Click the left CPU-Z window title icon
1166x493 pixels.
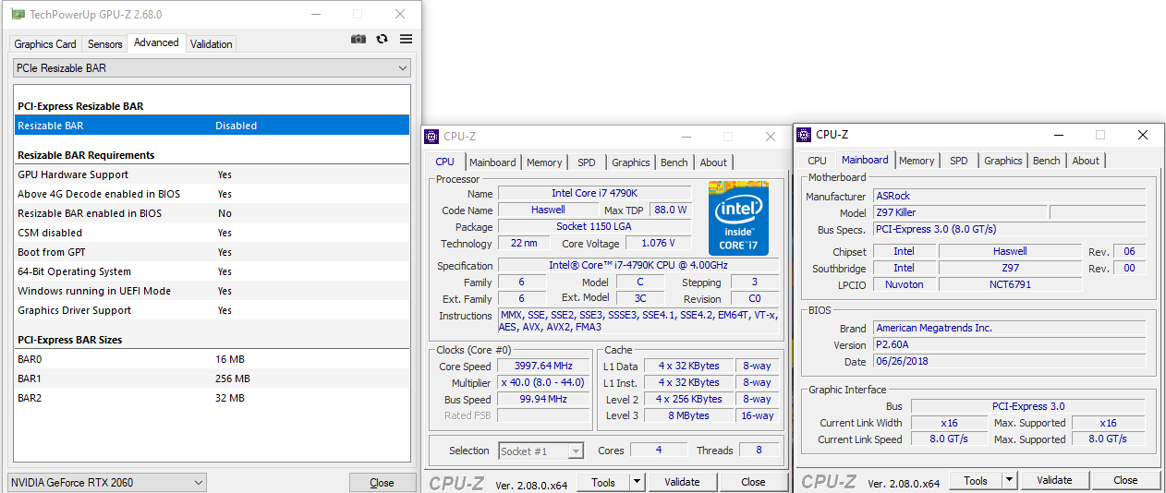pos(431,137)
